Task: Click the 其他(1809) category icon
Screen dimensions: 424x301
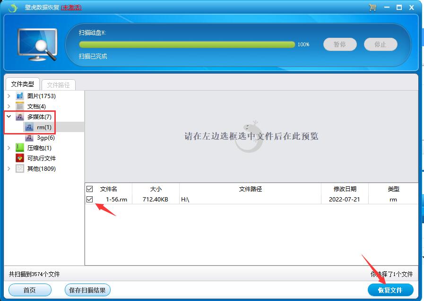Action: tap(20, 169)
